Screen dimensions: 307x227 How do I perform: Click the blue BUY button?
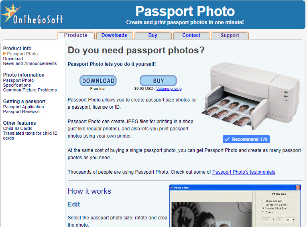(158, 81)
